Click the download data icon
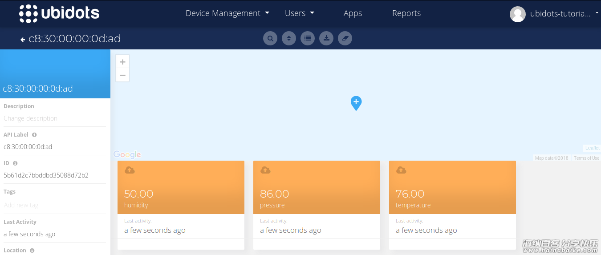Screen dimensions: 601x255 [x=326, y=38]
